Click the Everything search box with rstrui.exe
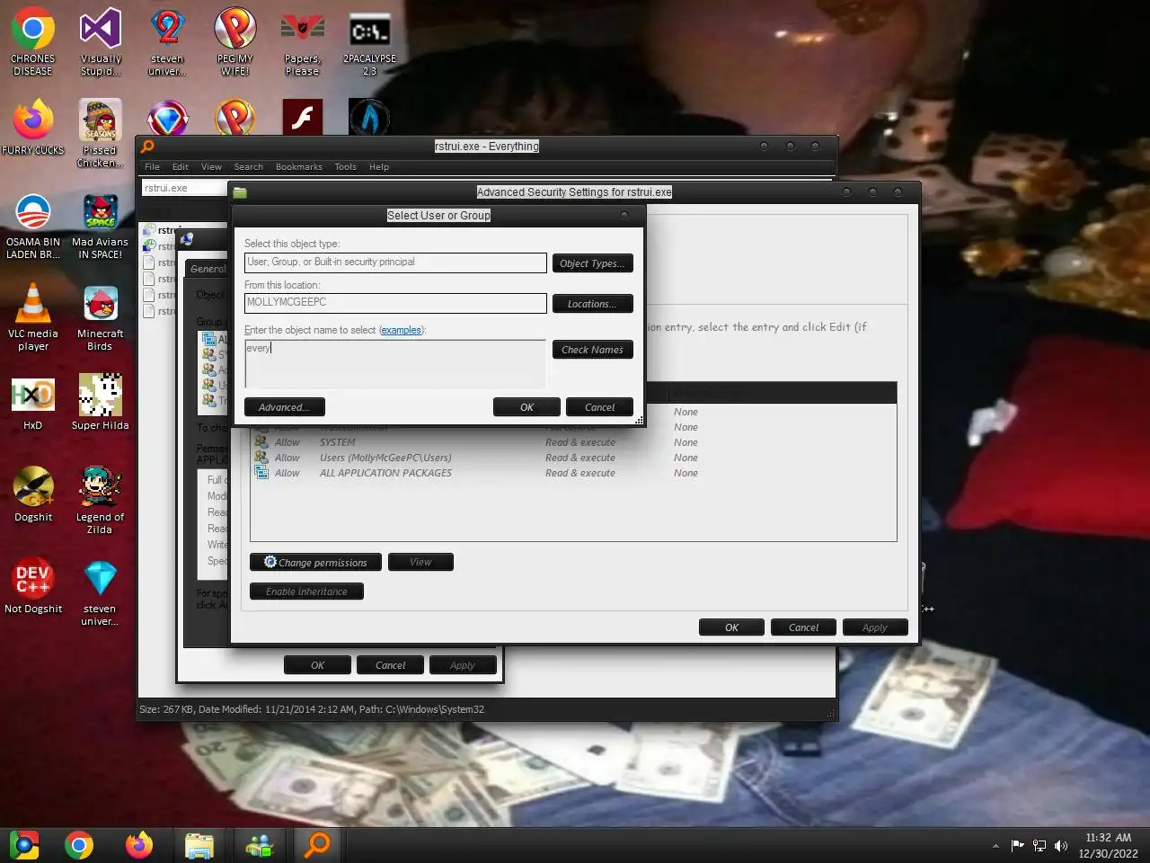 (x=184, y=188)
